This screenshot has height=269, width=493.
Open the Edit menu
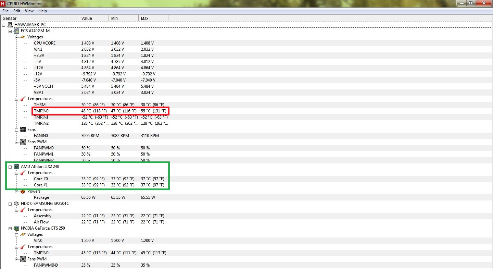(x=17, y=11)
